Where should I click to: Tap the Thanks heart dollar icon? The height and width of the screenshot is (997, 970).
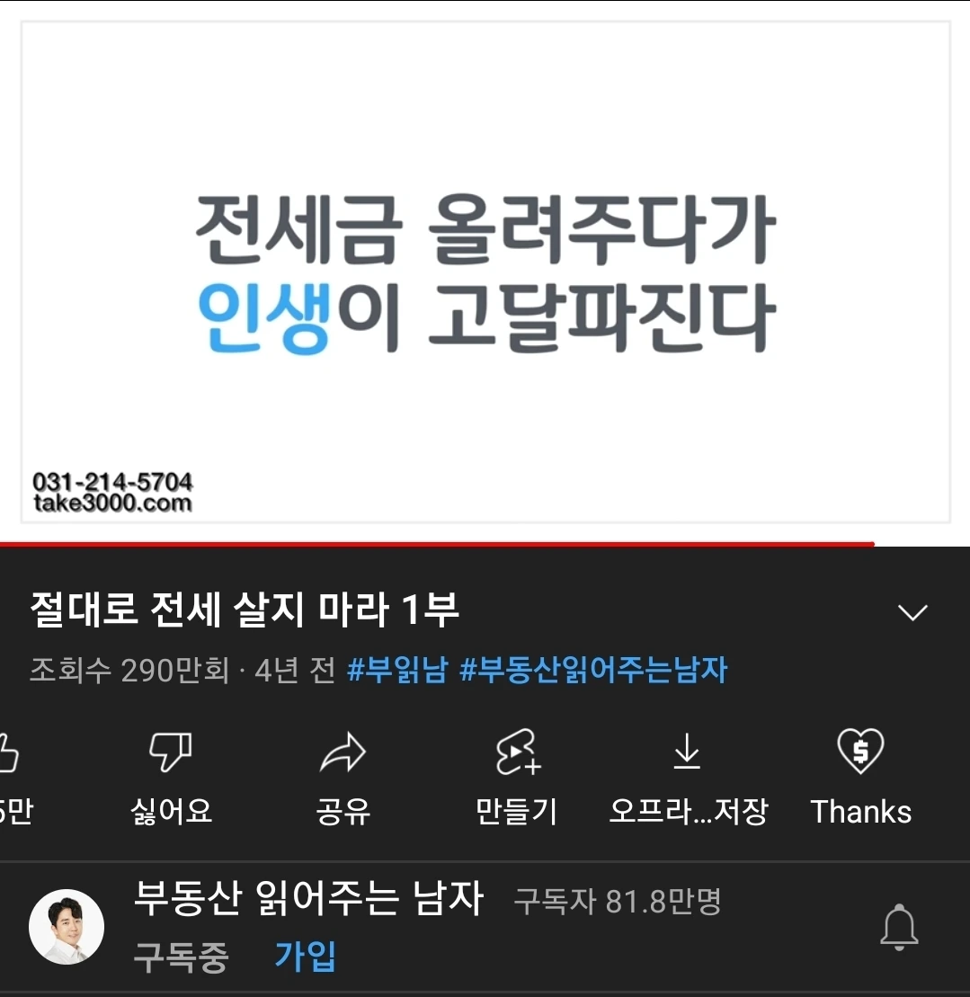pos(860,751)
